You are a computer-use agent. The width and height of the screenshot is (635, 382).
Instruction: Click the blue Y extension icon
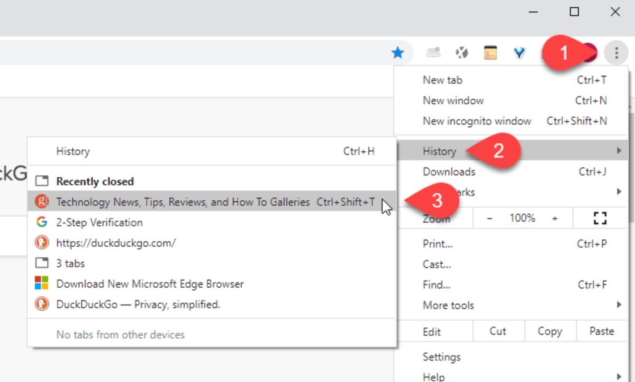pyautogui.click(x=519, y=53)
